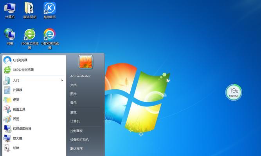Click 360安全浏览器 icon in Start menu
Viewport: 261px width, 156px height.
pyautogui.click(x=7, y=70)
